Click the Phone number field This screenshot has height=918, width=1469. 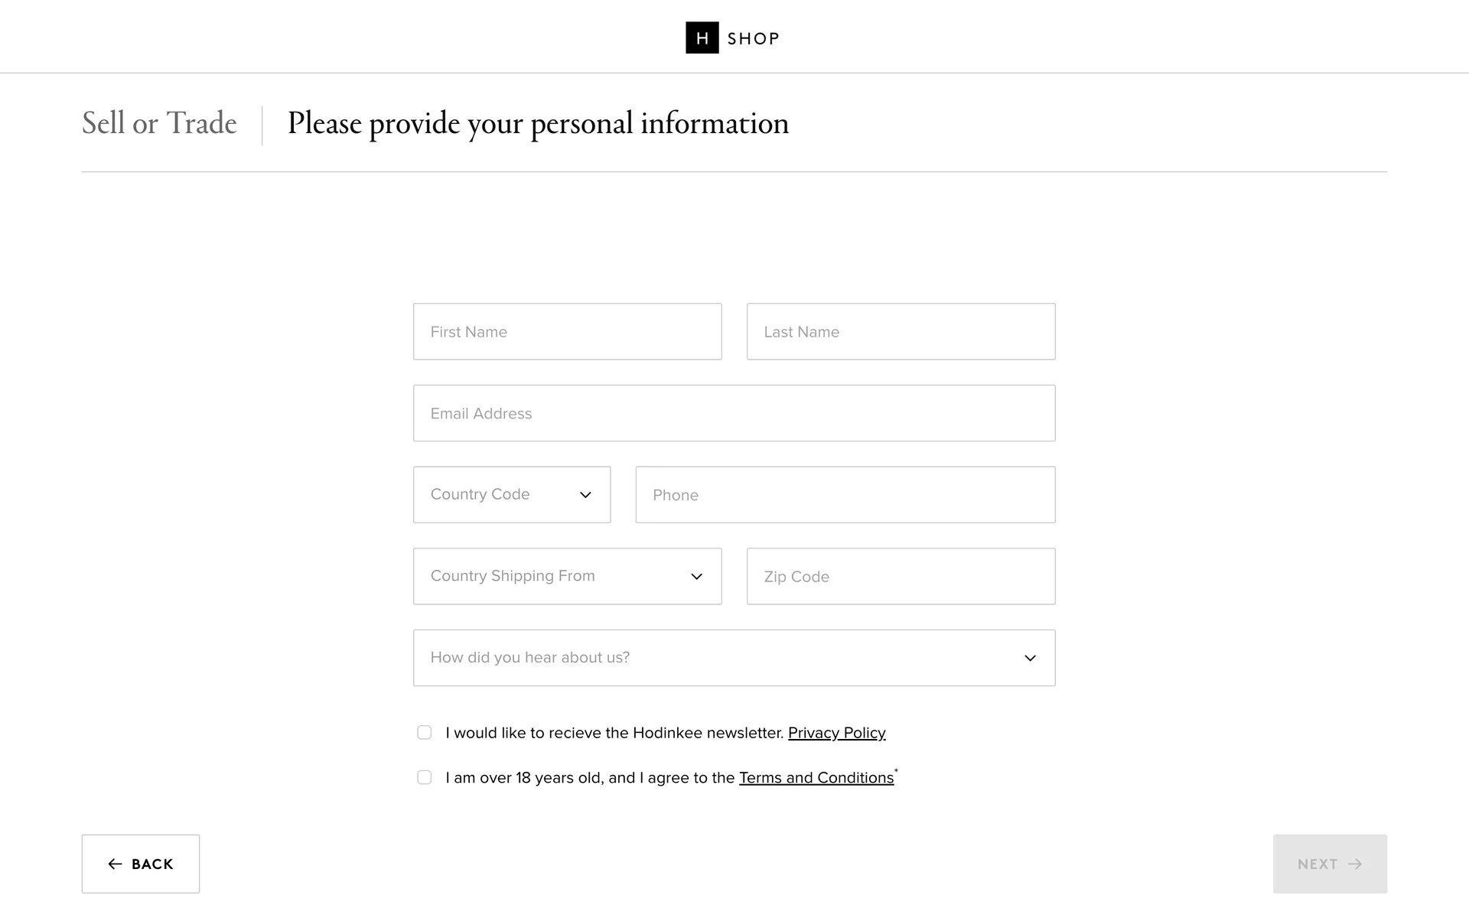[x=845, y=495]
